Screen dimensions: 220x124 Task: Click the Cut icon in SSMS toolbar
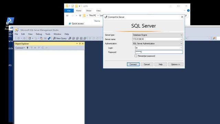pyautogui.click(x=90, y=38)
